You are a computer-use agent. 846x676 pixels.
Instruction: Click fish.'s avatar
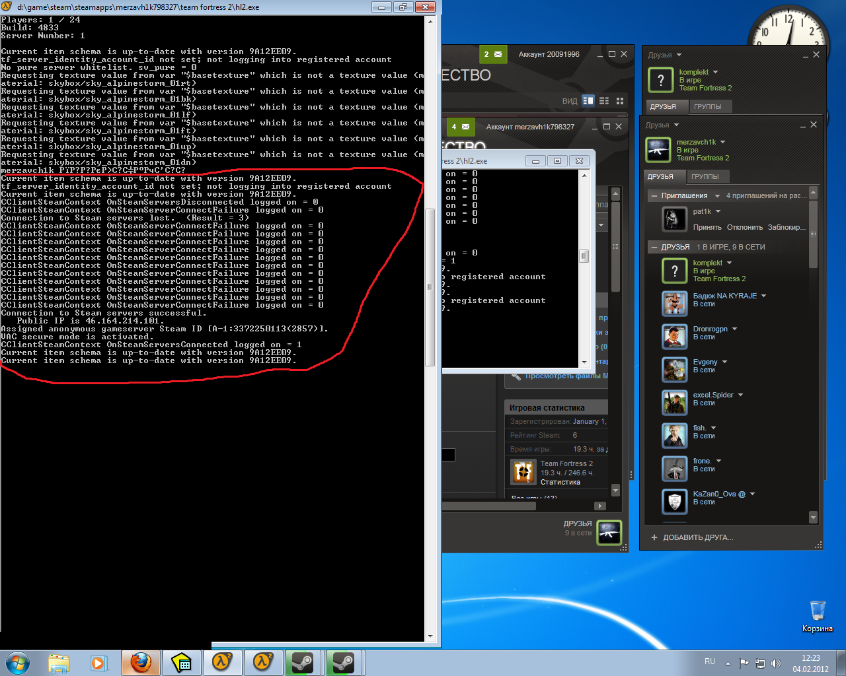(675, 436)
